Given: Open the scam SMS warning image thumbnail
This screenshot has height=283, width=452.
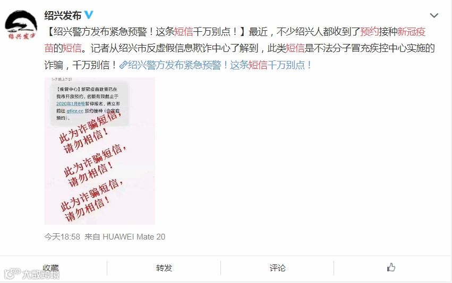Looking at the screenshot, I should (x=99, y=151).
